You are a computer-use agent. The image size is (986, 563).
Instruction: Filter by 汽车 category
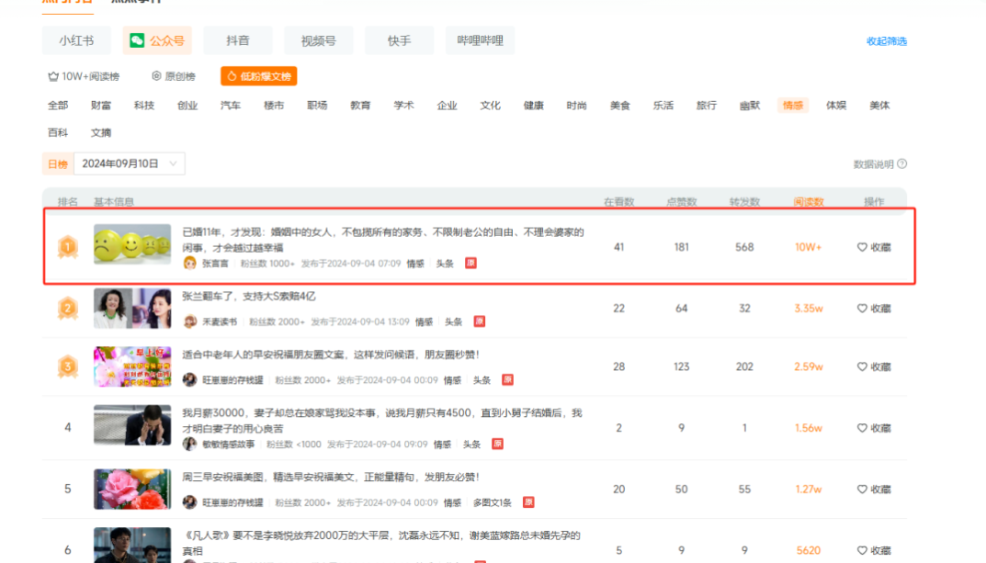click(x=230, y=106)
